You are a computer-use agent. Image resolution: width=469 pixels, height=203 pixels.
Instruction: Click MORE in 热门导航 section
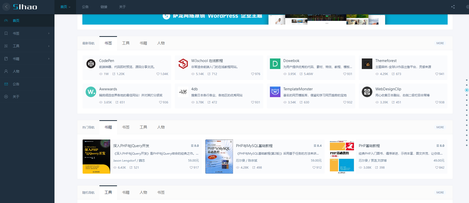[x=440, y=127]
